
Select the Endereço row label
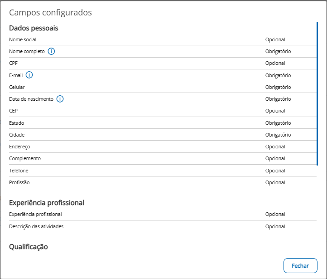(19, 147)
